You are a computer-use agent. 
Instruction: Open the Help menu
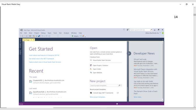pyautogui.click(x=80, y=33)
